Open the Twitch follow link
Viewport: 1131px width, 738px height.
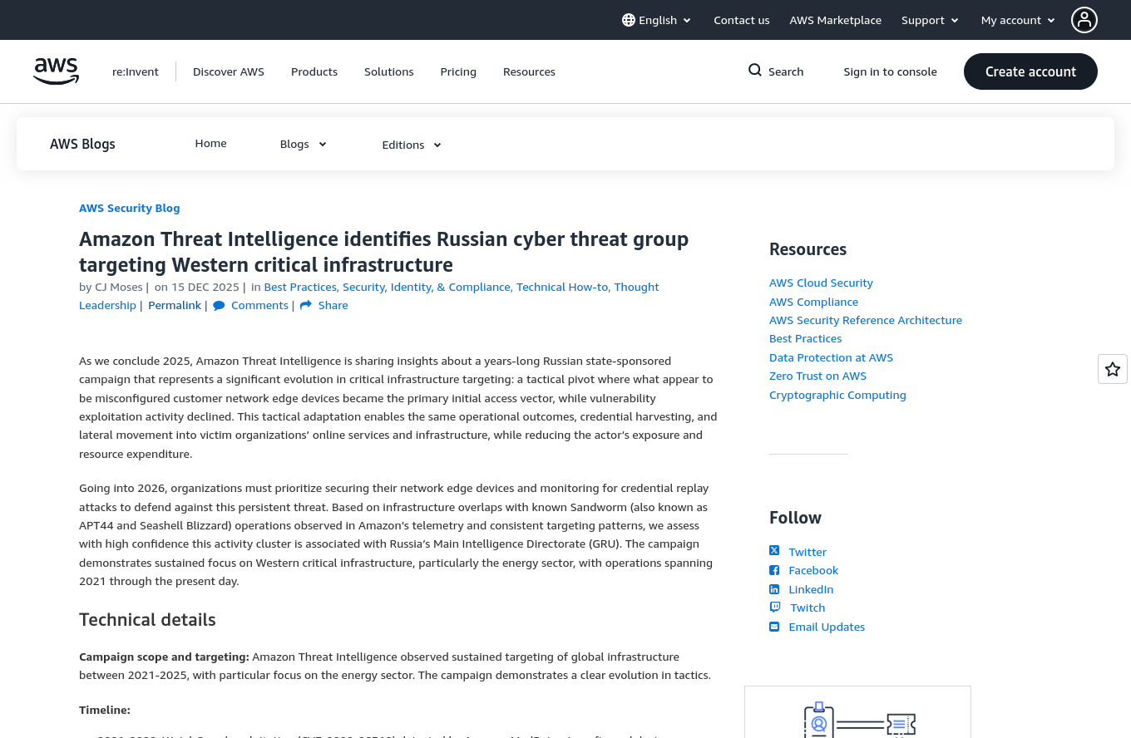click(807, 608)
